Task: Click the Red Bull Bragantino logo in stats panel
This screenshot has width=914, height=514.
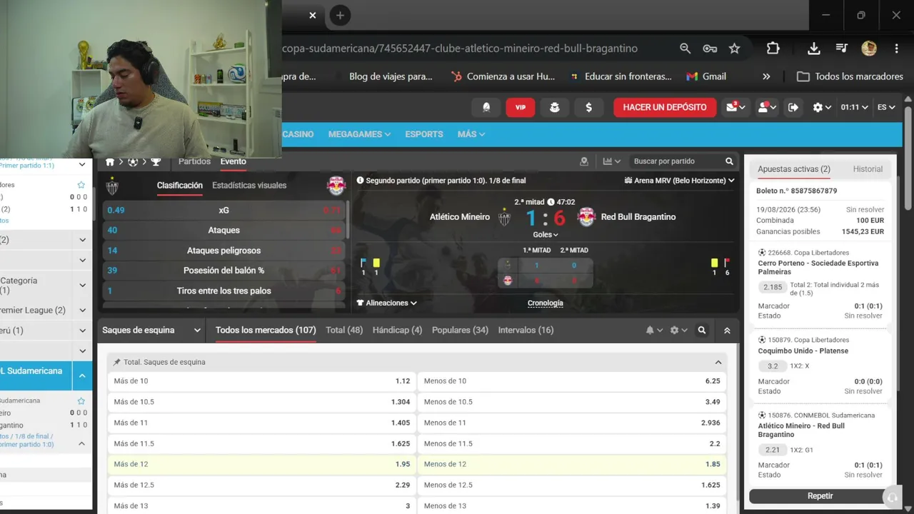Action: (x=336, y=186)
